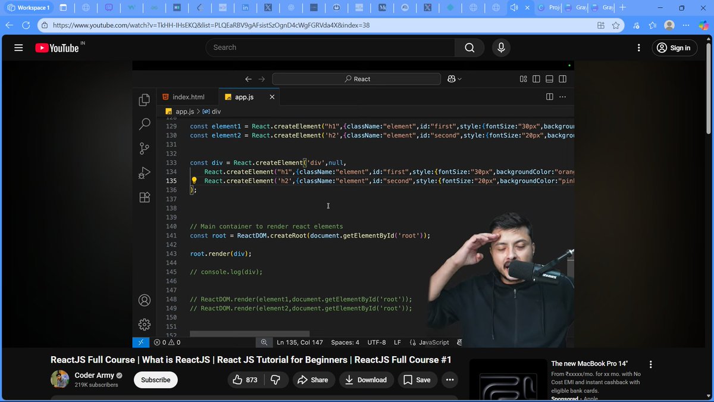Open the Run and Debug icon
The width and height of the screenshot is (714, 402).
[144, 173]
